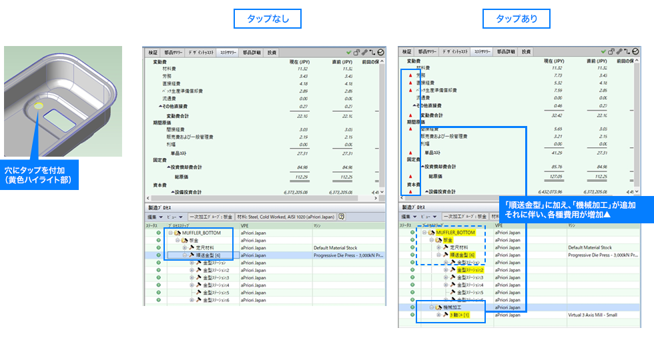Open the ビュー dropdown in left panel

tap(175, 217)
